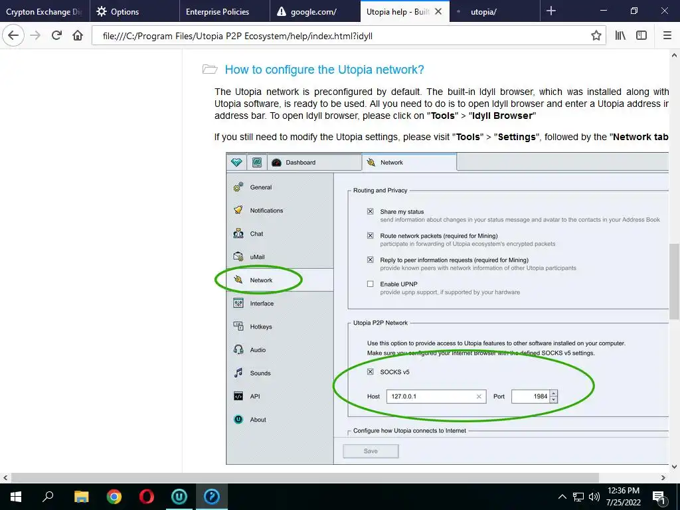This screenshot has width=680, height=510.
Task: Open network status tray icon
Action: coord(578,497)
